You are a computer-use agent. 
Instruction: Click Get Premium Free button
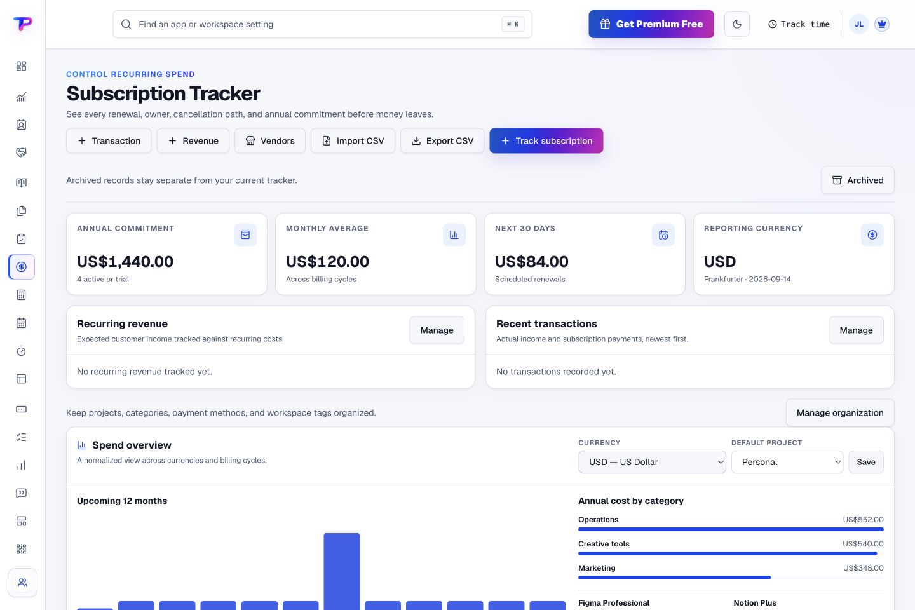click(651, 24)
